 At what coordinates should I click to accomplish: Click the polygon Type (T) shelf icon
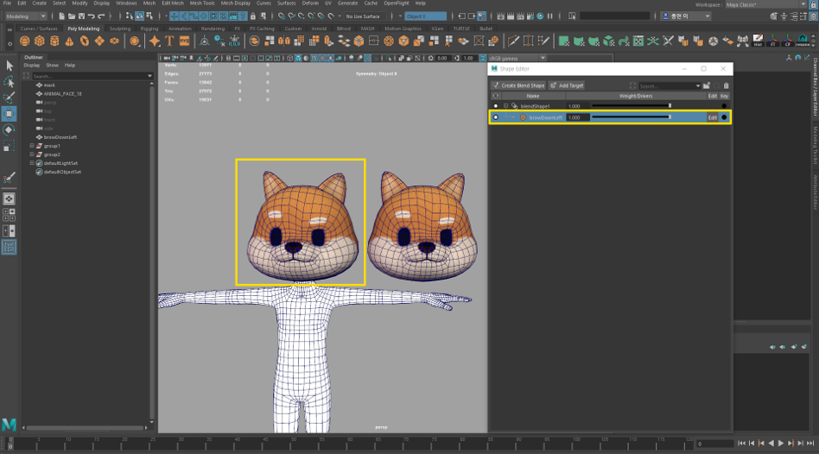point(171,41)
